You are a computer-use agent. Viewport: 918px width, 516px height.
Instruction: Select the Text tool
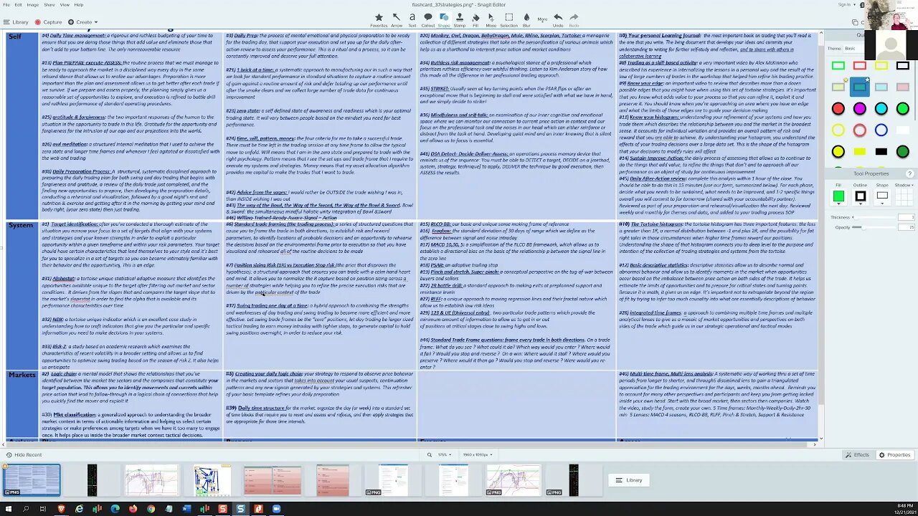[x=412, y=19]
